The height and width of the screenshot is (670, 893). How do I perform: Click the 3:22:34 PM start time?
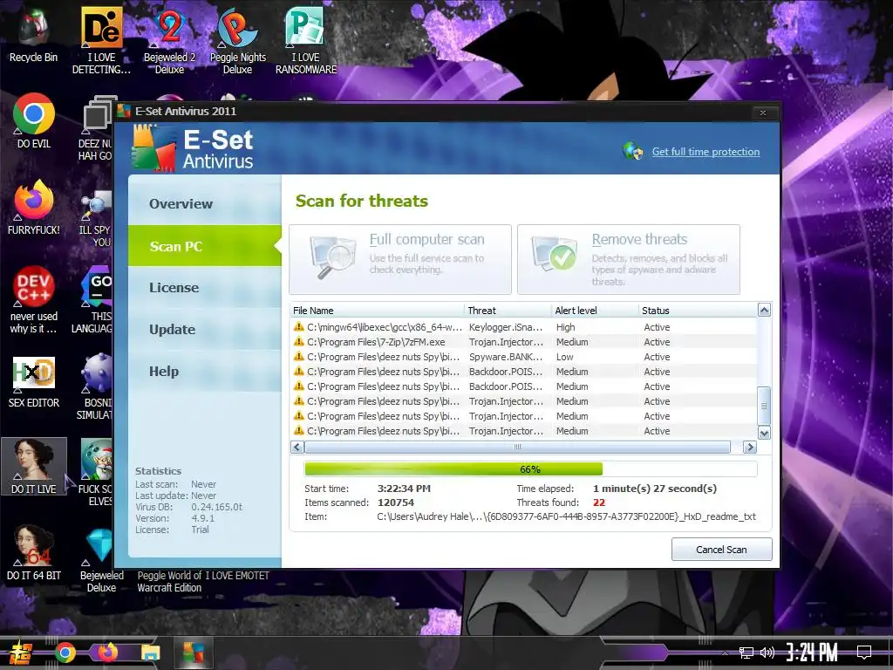pyautogui.click(x=404, y=489)
